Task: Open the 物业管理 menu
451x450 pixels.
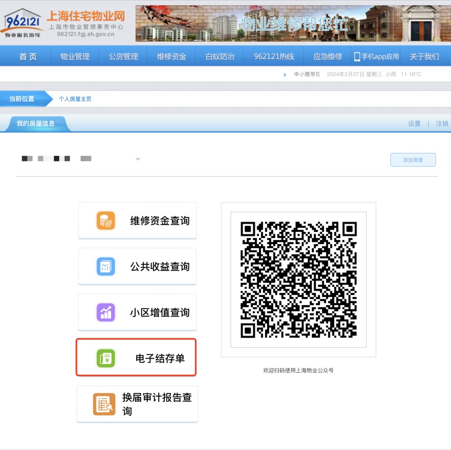Action: click(75, 56)
